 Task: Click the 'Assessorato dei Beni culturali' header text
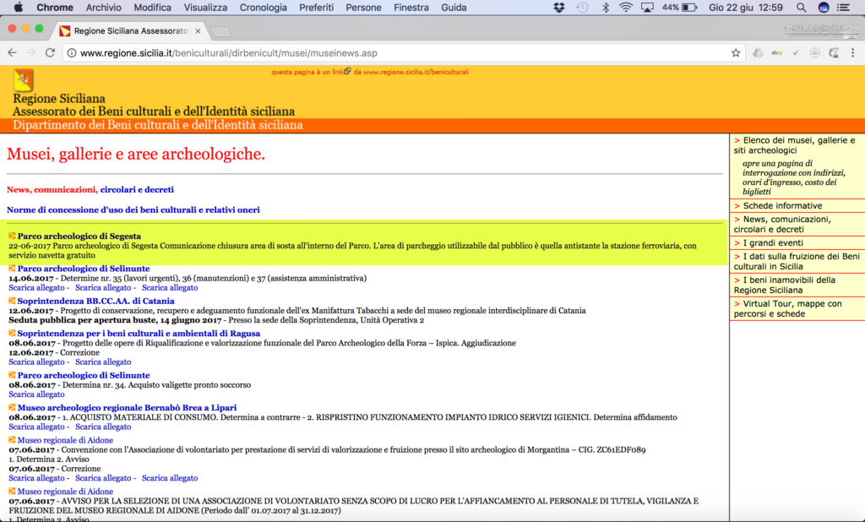[154, 111]
